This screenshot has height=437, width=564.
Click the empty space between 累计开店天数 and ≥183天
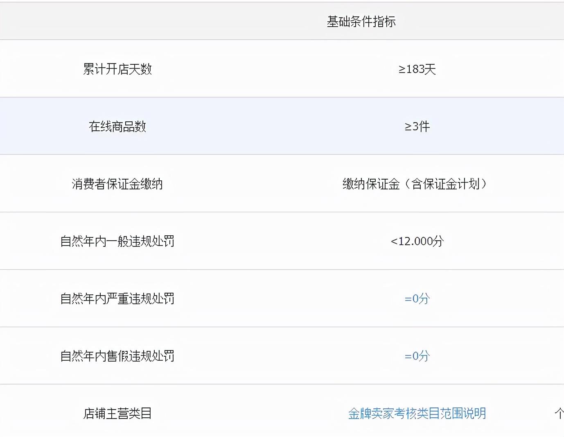[x=266, y=69]
